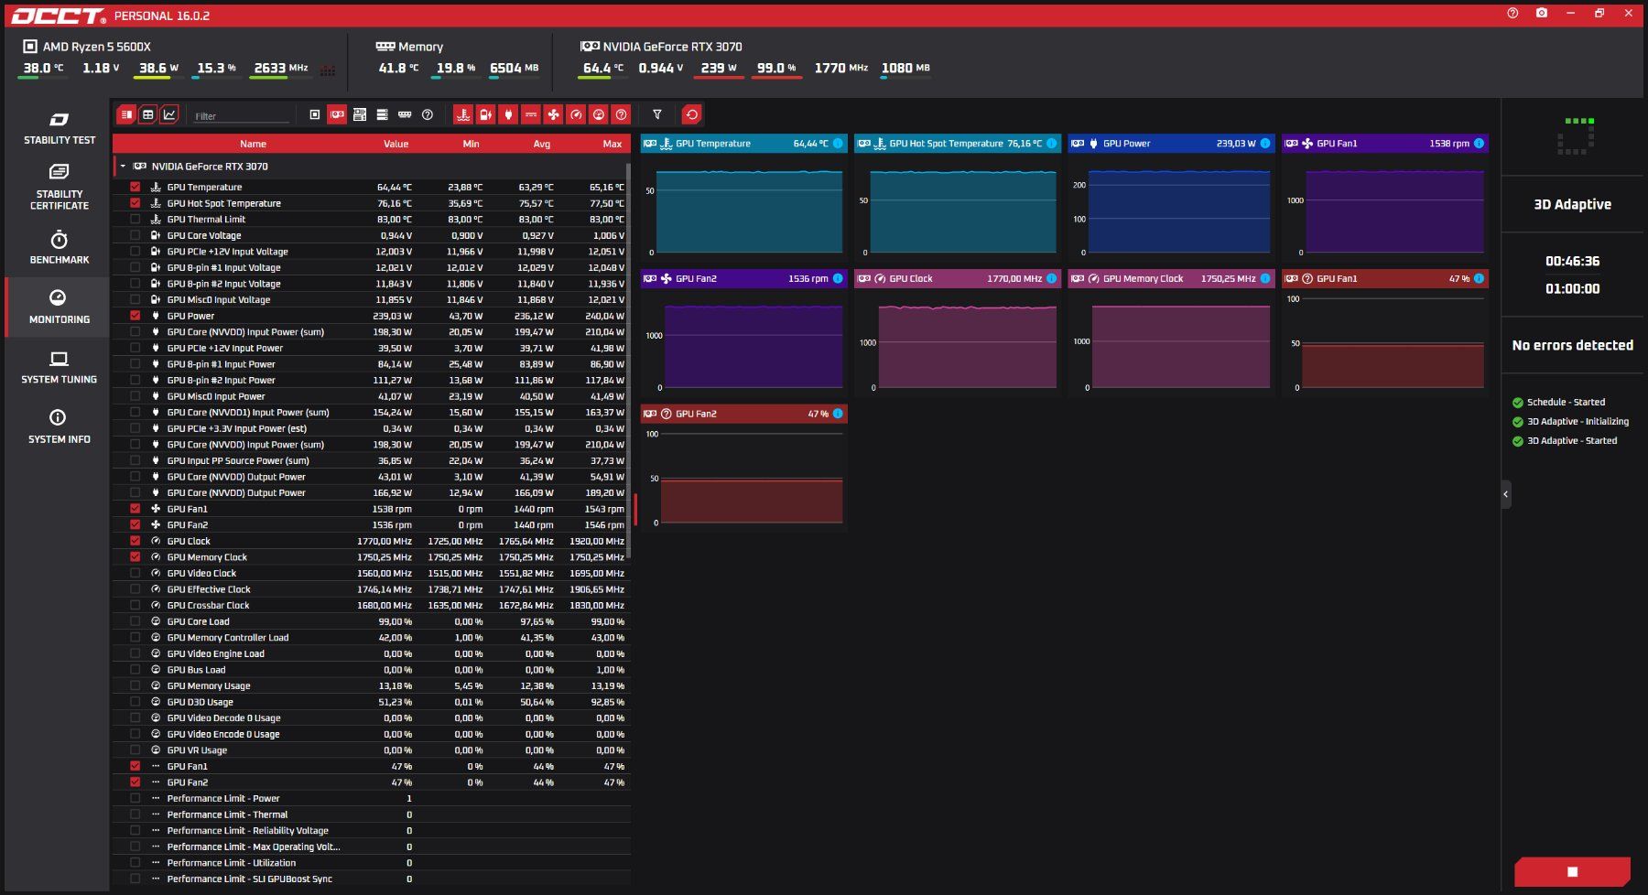Collapse the right test status panel
This screenshot has width=1648, height=895.
1506,495
